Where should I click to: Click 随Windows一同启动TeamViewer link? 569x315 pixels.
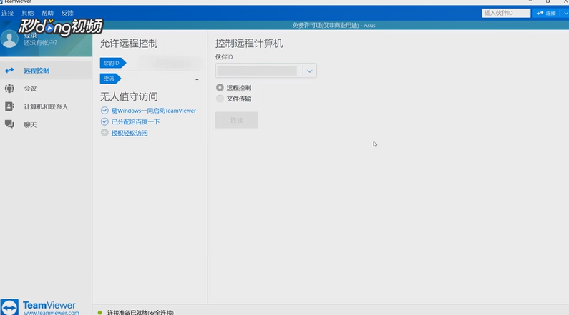pos(153,111)
